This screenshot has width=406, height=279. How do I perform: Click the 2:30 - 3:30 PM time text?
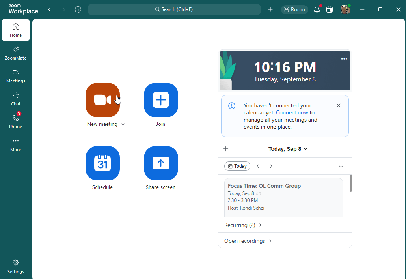pos(243,200)
